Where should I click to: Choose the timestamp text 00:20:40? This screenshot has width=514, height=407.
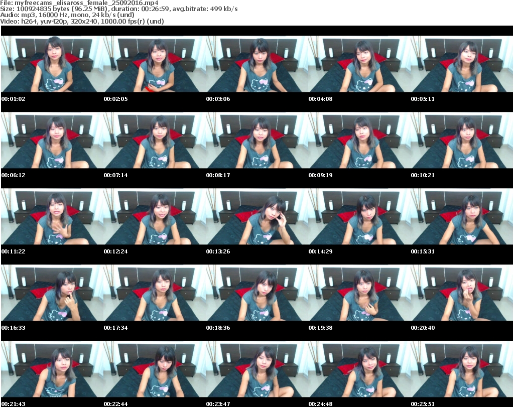click(x=423, y=328)
